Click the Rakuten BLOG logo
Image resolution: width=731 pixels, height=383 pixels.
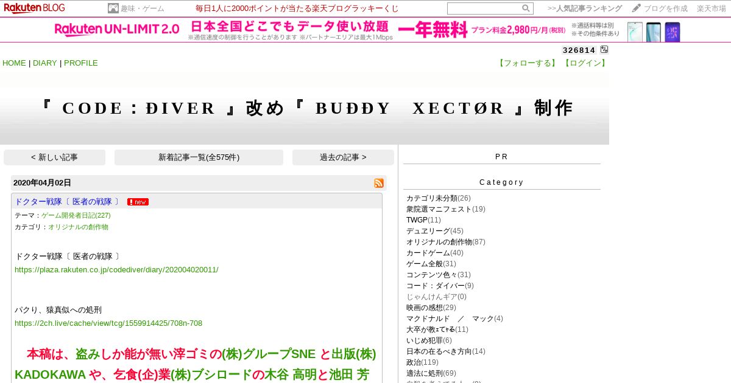click(34, 8)
